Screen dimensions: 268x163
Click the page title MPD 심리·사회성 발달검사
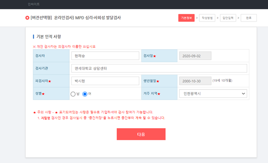(x=98, y=18)
